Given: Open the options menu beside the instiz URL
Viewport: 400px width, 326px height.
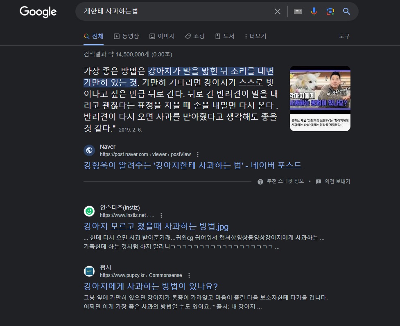Looking at the screenshot, I should [x=161, y=215].
